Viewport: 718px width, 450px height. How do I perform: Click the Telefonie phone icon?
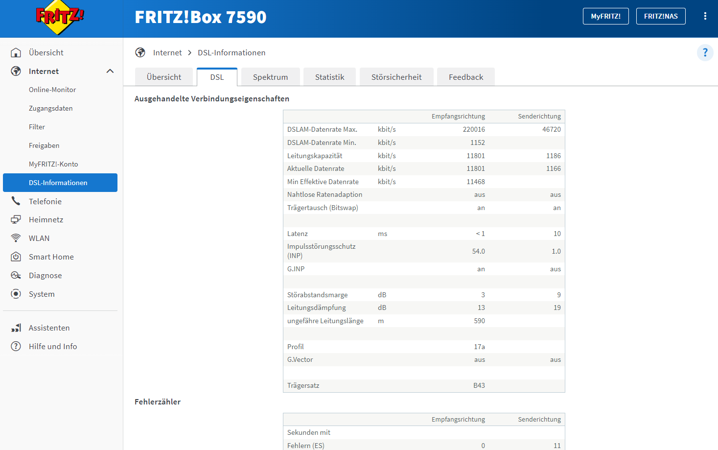16,201
